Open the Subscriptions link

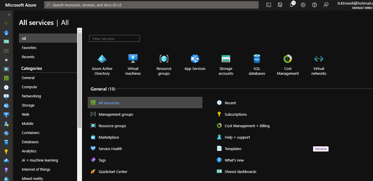236,114
